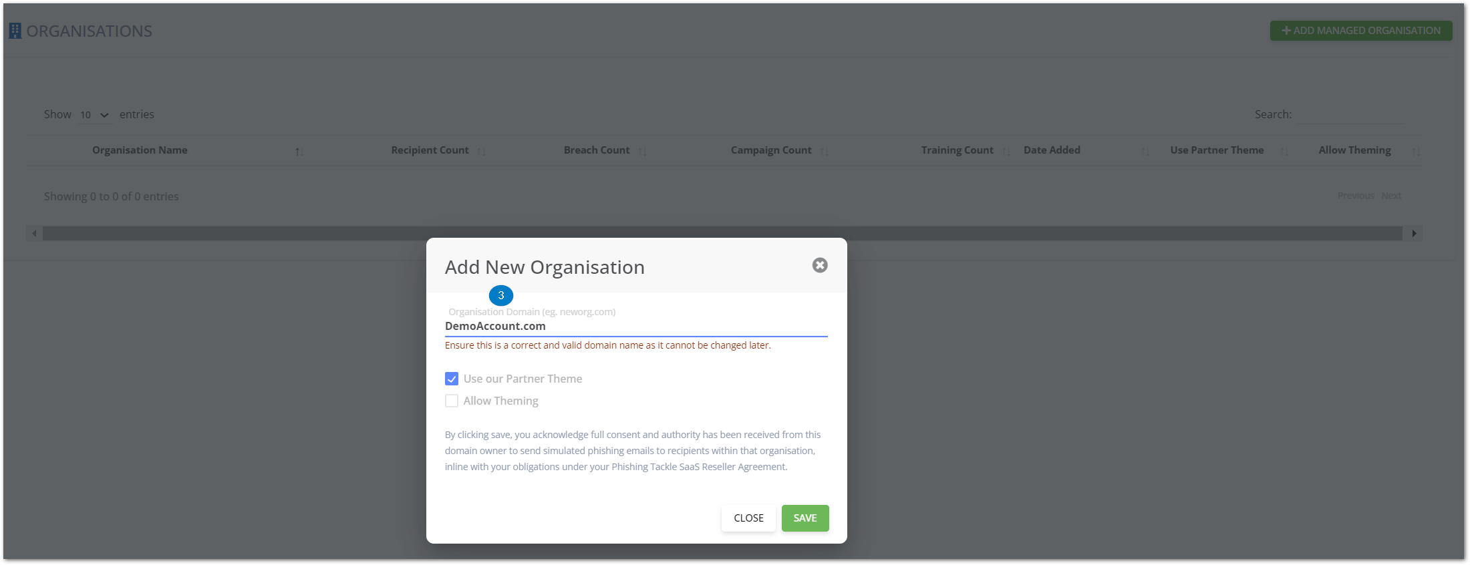1470x565 pixels.
Task: Sort by Campaign Count arrows
Action: click(824, 152)
